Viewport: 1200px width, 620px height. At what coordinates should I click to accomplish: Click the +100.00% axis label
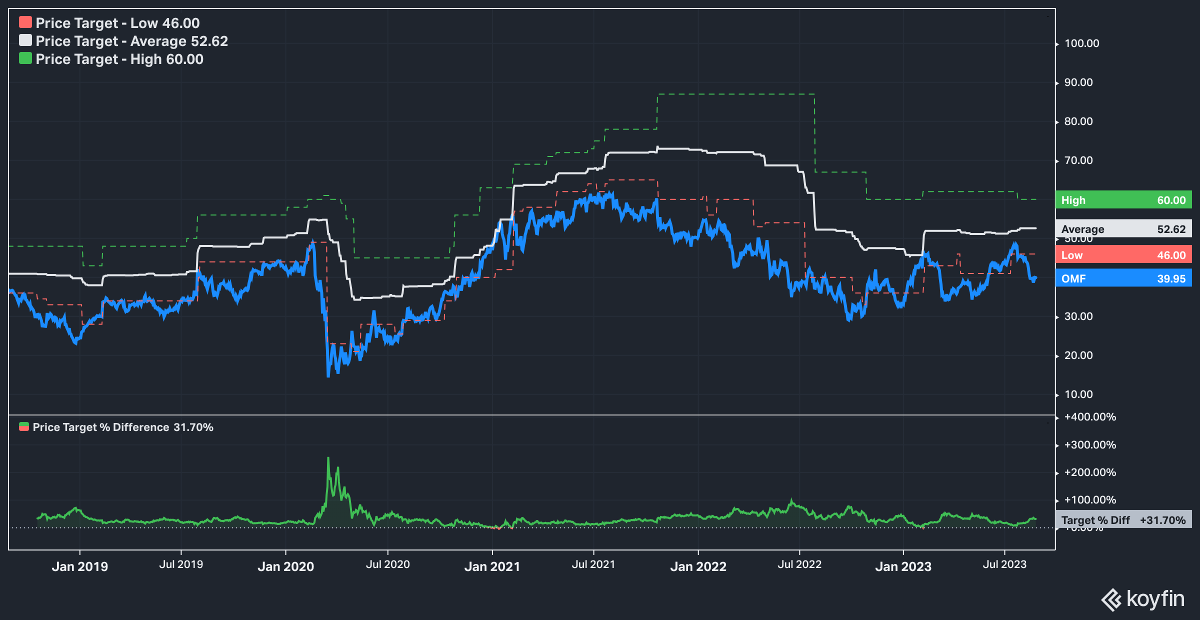click(x=1090, y=500)
